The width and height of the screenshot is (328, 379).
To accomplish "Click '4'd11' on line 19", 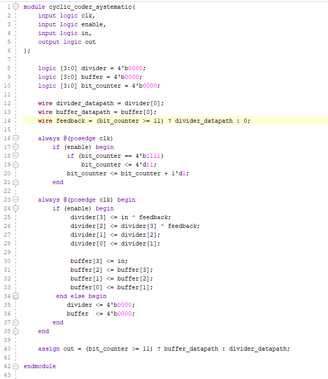I will 144,164.
